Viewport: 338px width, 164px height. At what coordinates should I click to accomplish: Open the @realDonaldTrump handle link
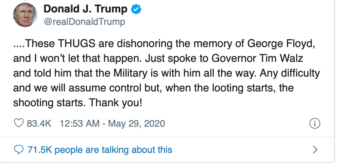(84, 22)
